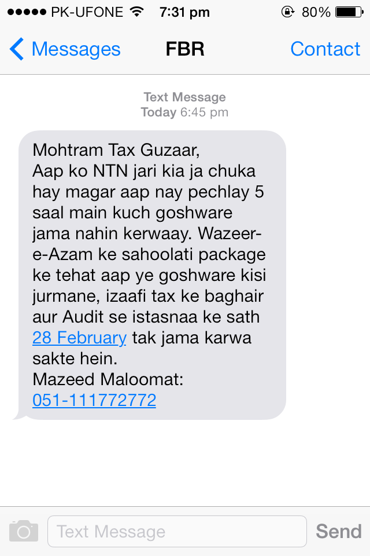The width and height of the screenshot is (370, 556).
Task: Tap the back chevron arrow
Action: click(x=17, y=49)
